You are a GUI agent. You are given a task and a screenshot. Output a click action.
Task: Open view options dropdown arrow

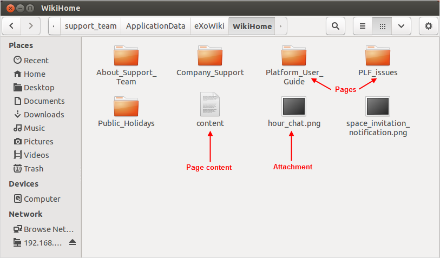click(x=401, y=26)
